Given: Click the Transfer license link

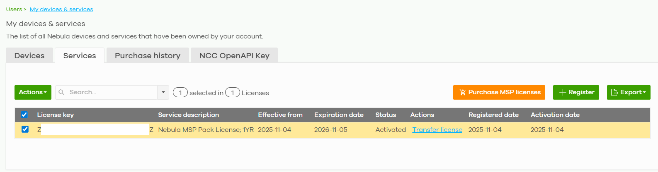Looking at the screenshot, I should tap(437, 129).
